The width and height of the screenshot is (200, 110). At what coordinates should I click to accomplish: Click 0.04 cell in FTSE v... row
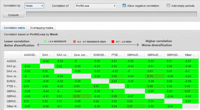pos(190,86)
